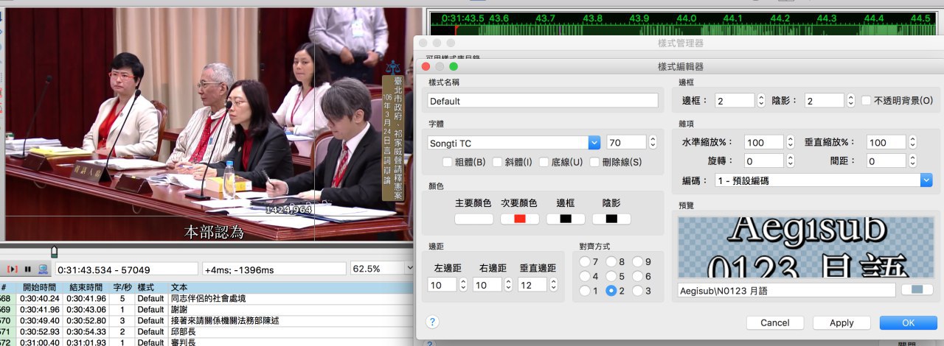The width and height of the screenshot is (944, 346).
Task: Open the help question mark in style editor
Action: [x=433, y=322]
